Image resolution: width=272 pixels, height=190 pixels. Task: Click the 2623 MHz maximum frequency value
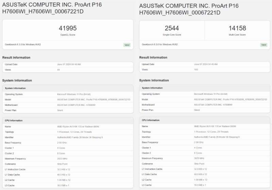pos(63,158)
